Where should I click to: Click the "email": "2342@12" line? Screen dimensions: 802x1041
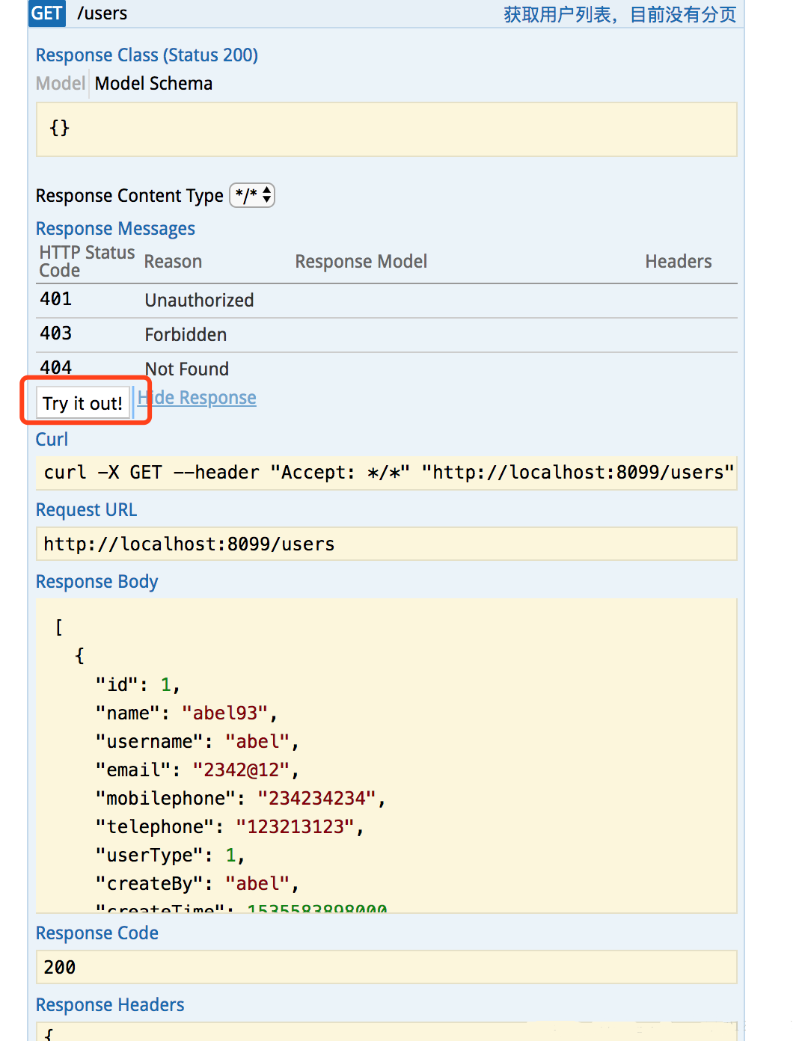click(198, 770)
